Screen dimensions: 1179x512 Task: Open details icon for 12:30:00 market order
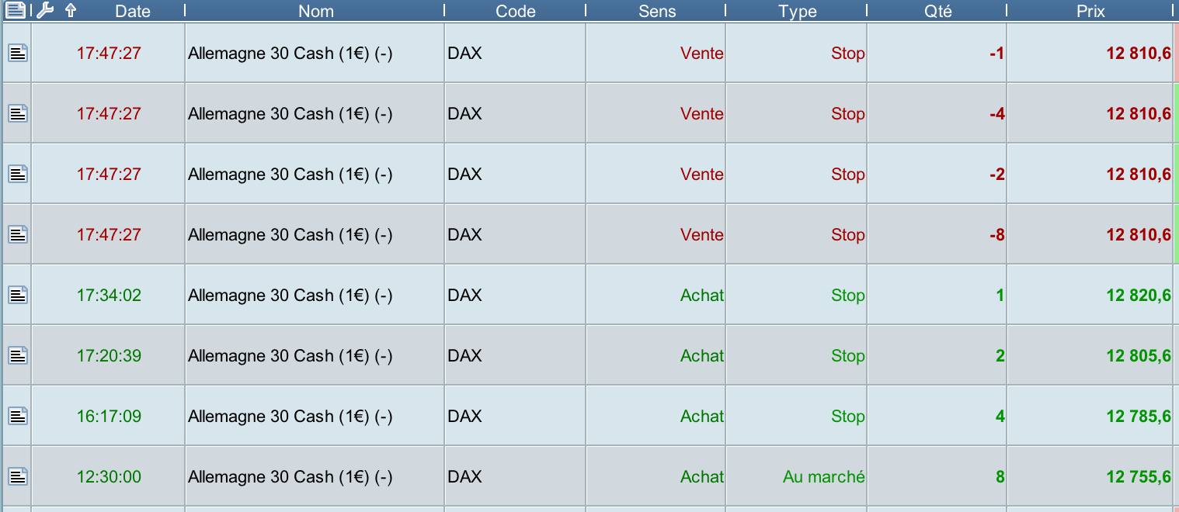point(18,476)
